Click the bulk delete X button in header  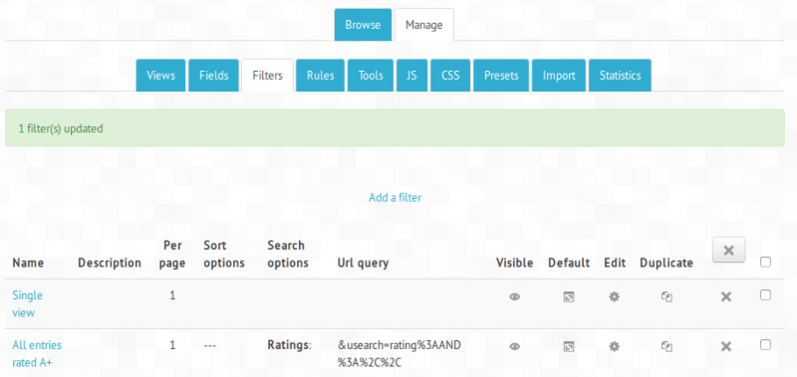(728, 250)
